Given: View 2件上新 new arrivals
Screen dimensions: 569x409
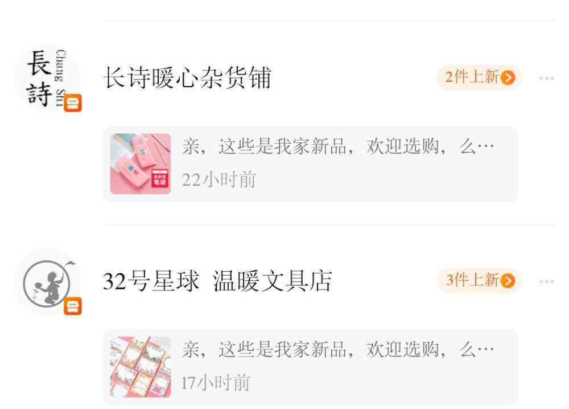Looking at the screenshot, I should (x=479, y=77).
